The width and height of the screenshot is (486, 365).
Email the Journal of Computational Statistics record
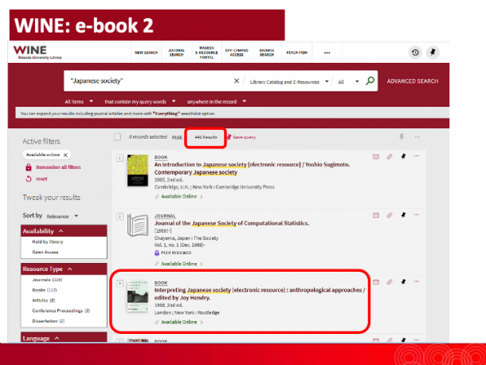(376, 215)
